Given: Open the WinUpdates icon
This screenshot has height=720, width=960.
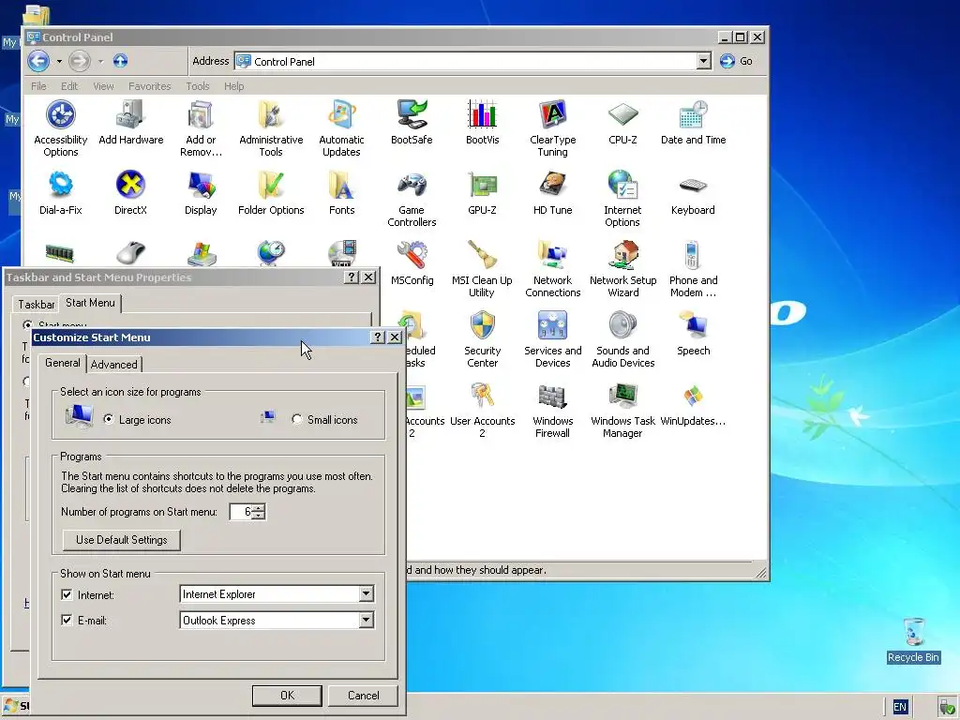Looking at the screenshot, I should (693, 403).
